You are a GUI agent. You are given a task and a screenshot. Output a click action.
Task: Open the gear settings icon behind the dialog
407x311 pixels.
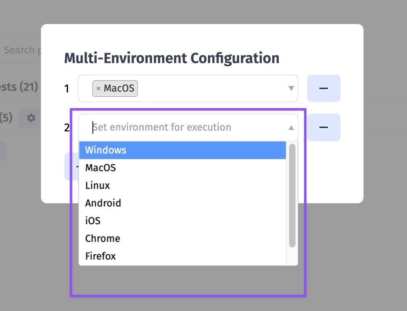coord(31,118)
